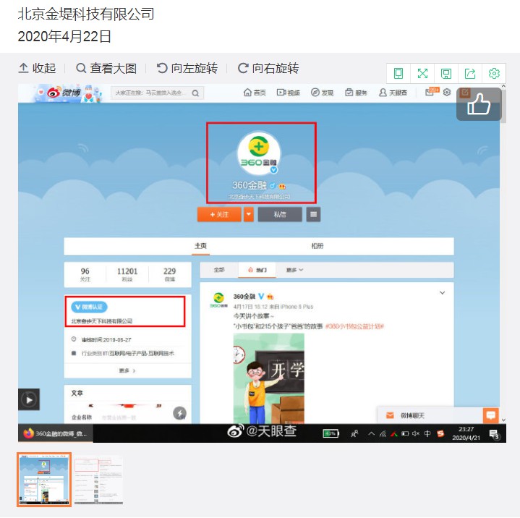Expand the 更多 feed filter dropdown
Viewport: 520px width, 518px height.
(294, 270)
